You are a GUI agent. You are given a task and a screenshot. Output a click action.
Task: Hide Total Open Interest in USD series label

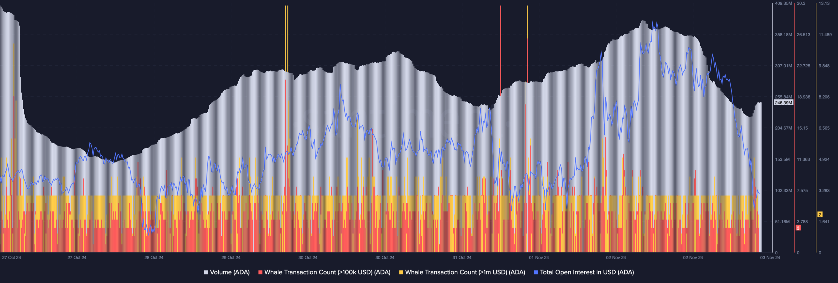click(x=587, y=272)
